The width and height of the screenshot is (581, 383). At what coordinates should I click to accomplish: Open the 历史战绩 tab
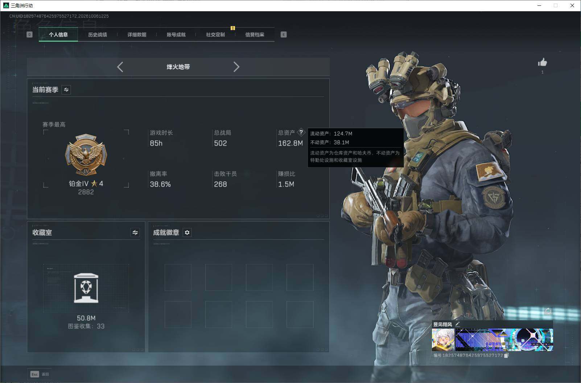(98, 34)
